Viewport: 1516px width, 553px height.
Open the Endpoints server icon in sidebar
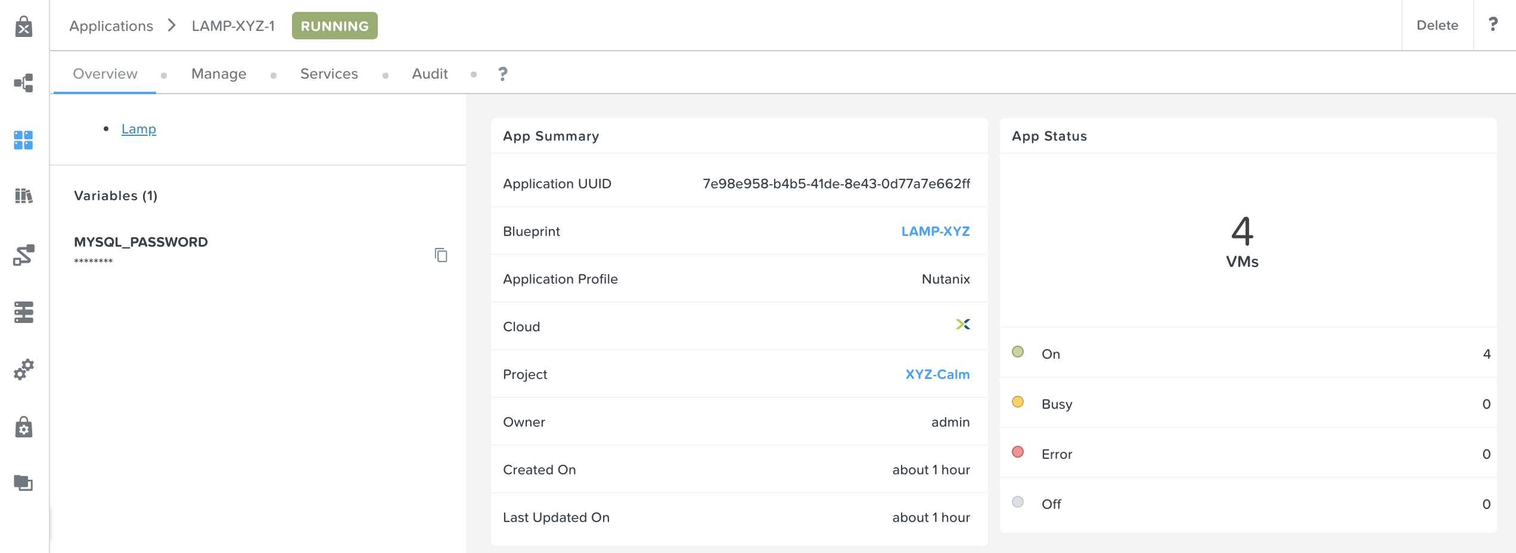click(x=24, y=312)
